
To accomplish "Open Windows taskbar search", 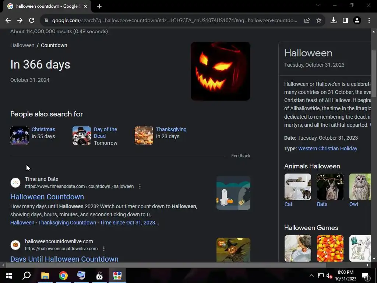I will click(x=27, y=276).
